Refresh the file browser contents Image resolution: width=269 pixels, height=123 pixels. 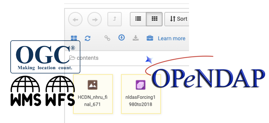point(88,38)
